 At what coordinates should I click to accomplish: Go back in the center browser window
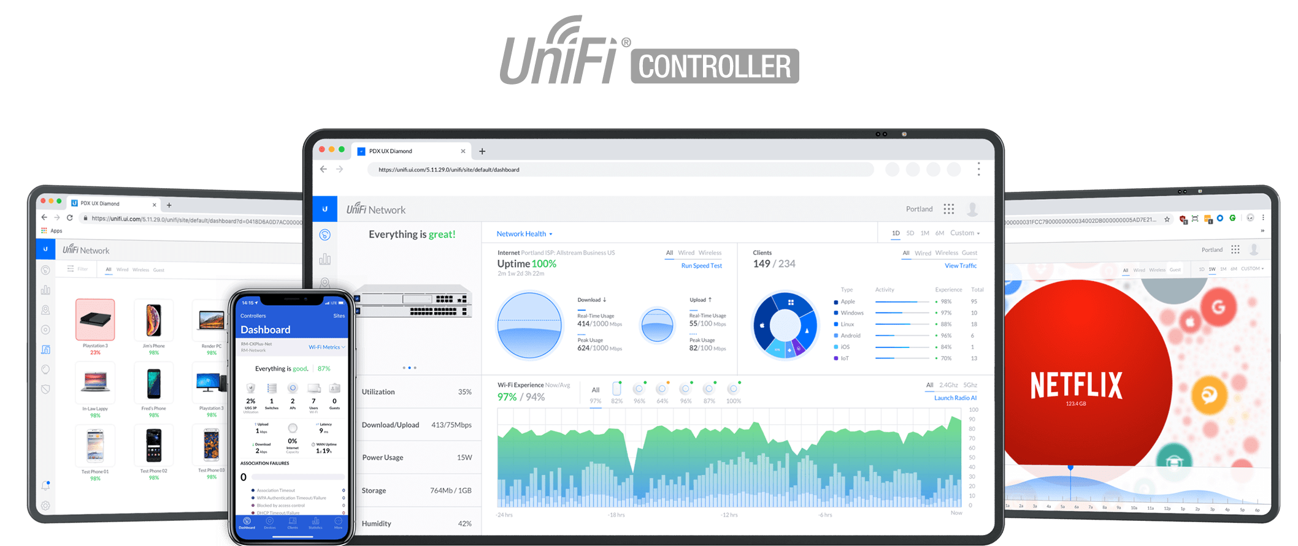[x=323, y=169]
